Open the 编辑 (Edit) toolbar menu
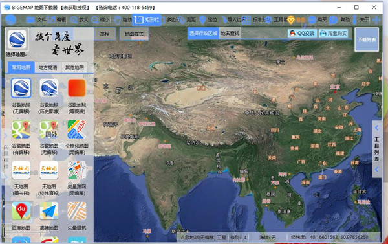Viewport: 388px width, 244px height. (x=57, y=20)
